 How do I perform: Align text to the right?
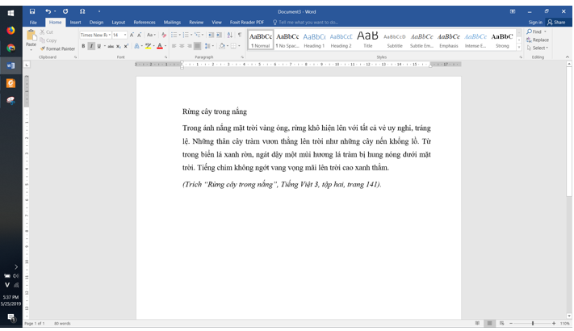coord(190,46)
